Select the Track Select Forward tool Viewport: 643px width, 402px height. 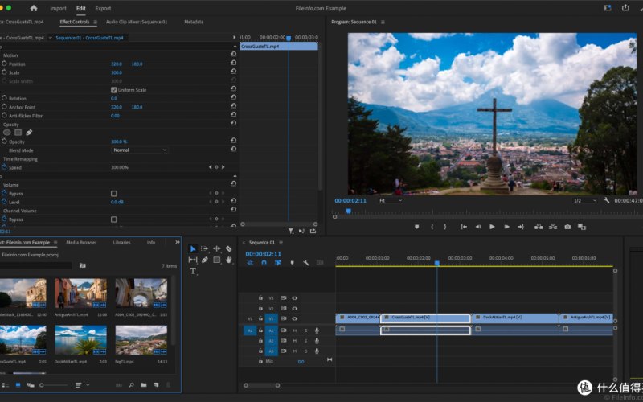[205, 248]
